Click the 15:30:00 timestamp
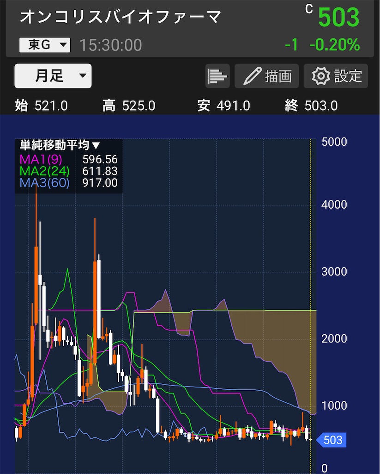The width and height of the screenshot is (380, 474). pyautogui.click(x=111, y=45)
